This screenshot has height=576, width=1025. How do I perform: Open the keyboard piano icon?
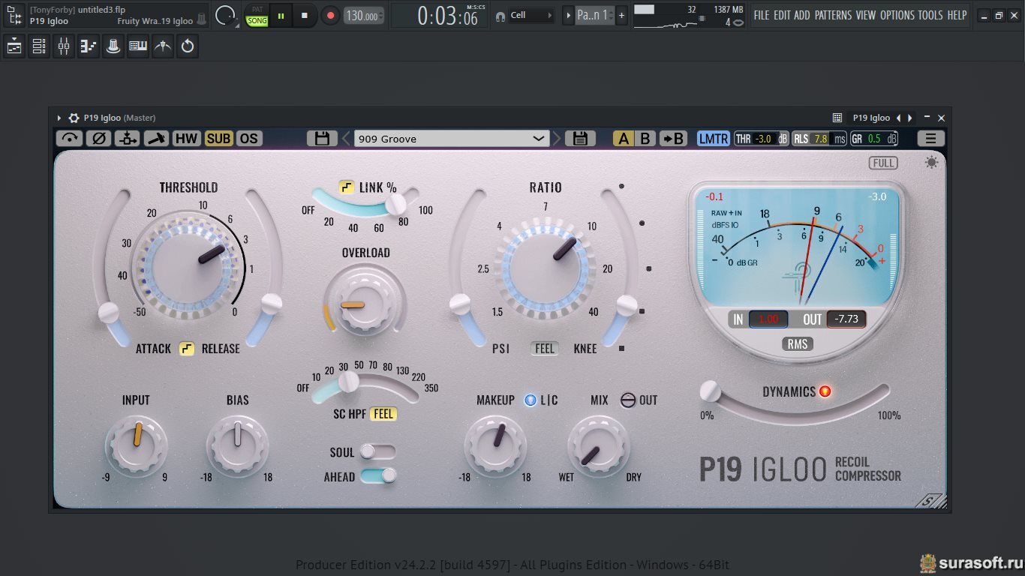click(138, 46)
